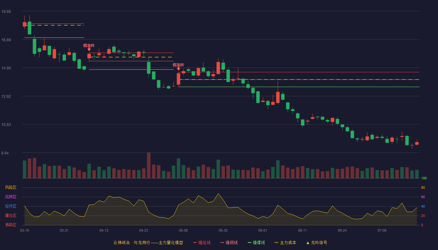
Task: Click the 06-11 date label
Action: [303, 230]
